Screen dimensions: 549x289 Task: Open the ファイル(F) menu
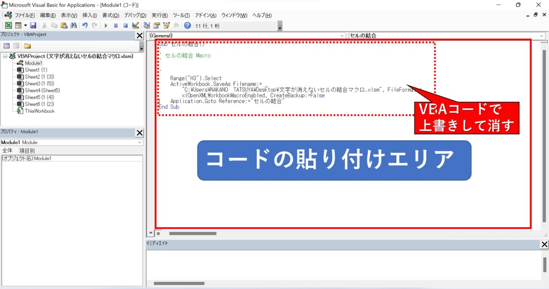point(25,15)
